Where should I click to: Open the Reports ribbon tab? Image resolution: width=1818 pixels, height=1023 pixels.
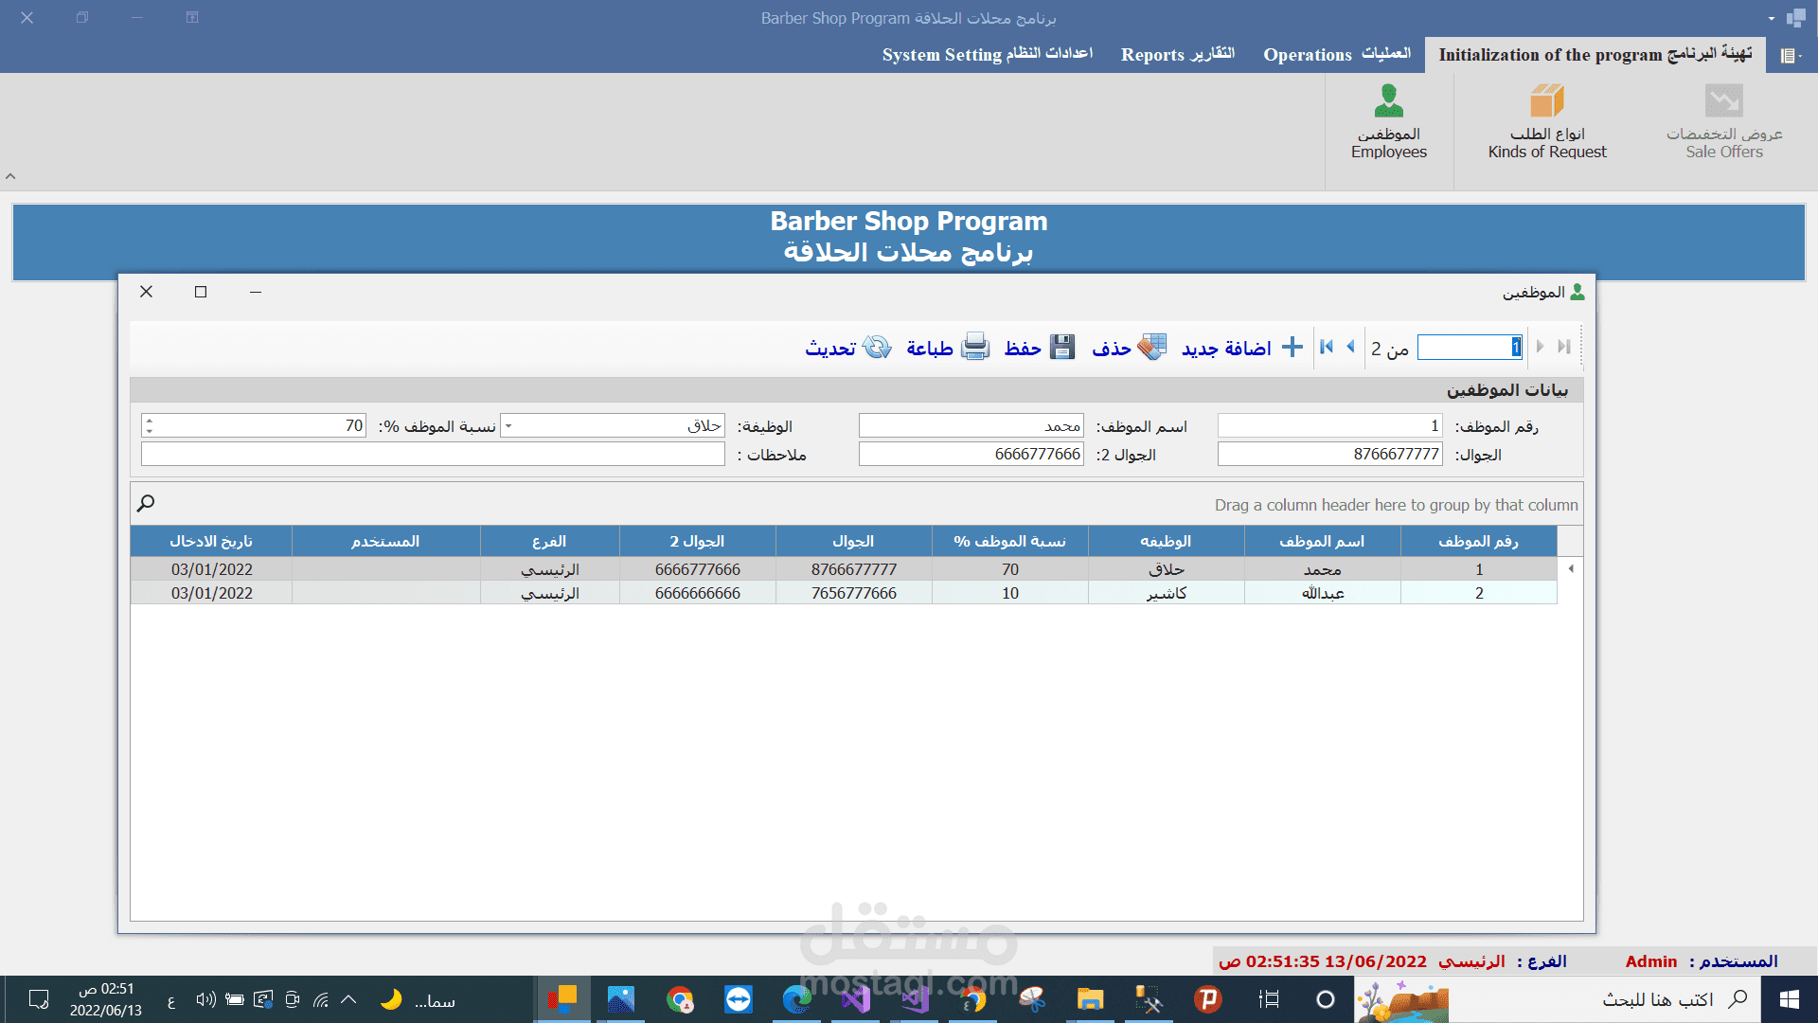pyautogui.click(x=1177, y=54)
